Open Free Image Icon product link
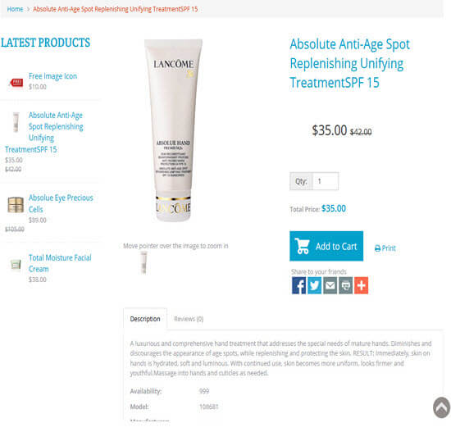The image size is (451, 432). click(52, 76)
